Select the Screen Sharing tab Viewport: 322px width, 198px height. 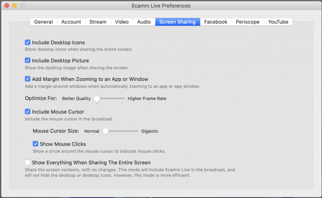click(x=178, y=22)
